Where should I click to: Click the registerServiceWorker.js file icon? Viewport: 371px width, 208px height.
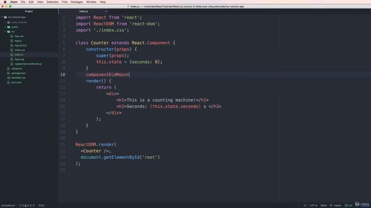(x=12, y=64)
